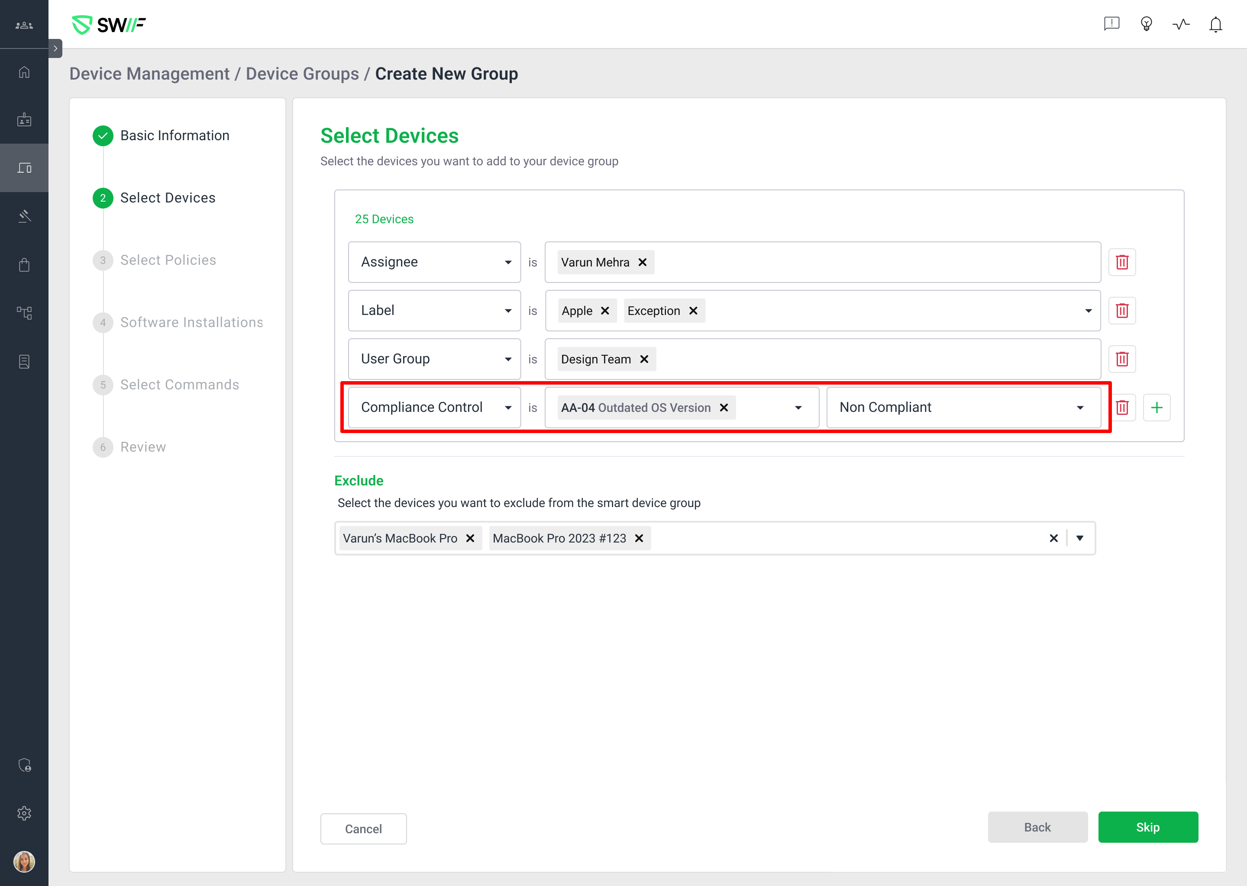
Task: Expand the collapsed sidebar with the chevron
Action: pyautogui.click(x=55, y=48)
